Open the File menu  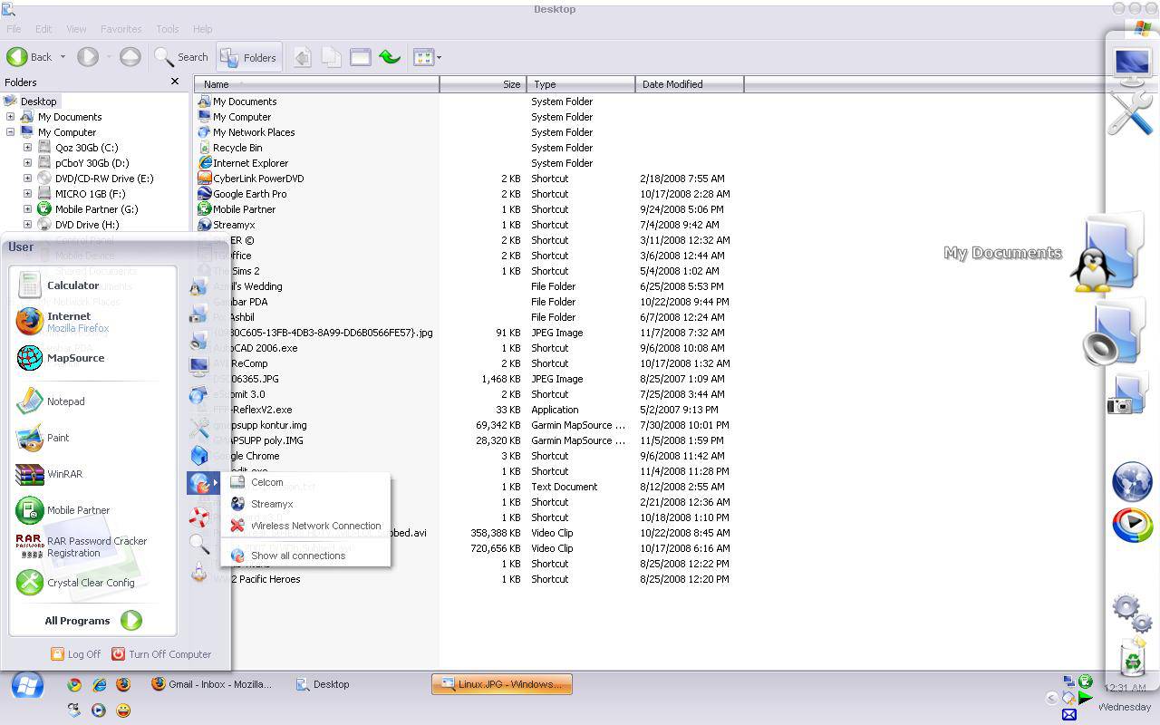(14, 29)
